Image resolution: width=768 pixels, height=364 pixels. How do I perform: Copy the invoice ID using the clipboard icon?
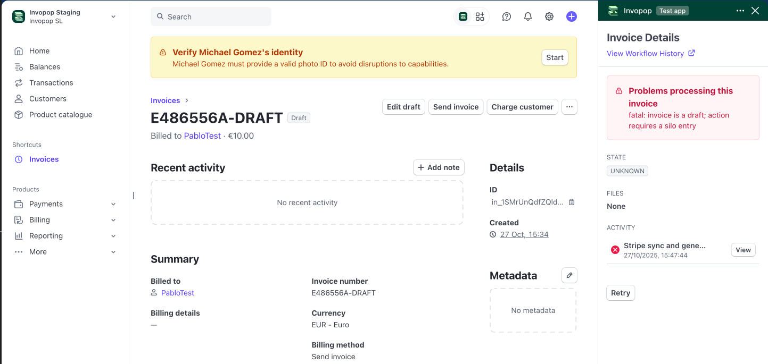tap(572, 202)
